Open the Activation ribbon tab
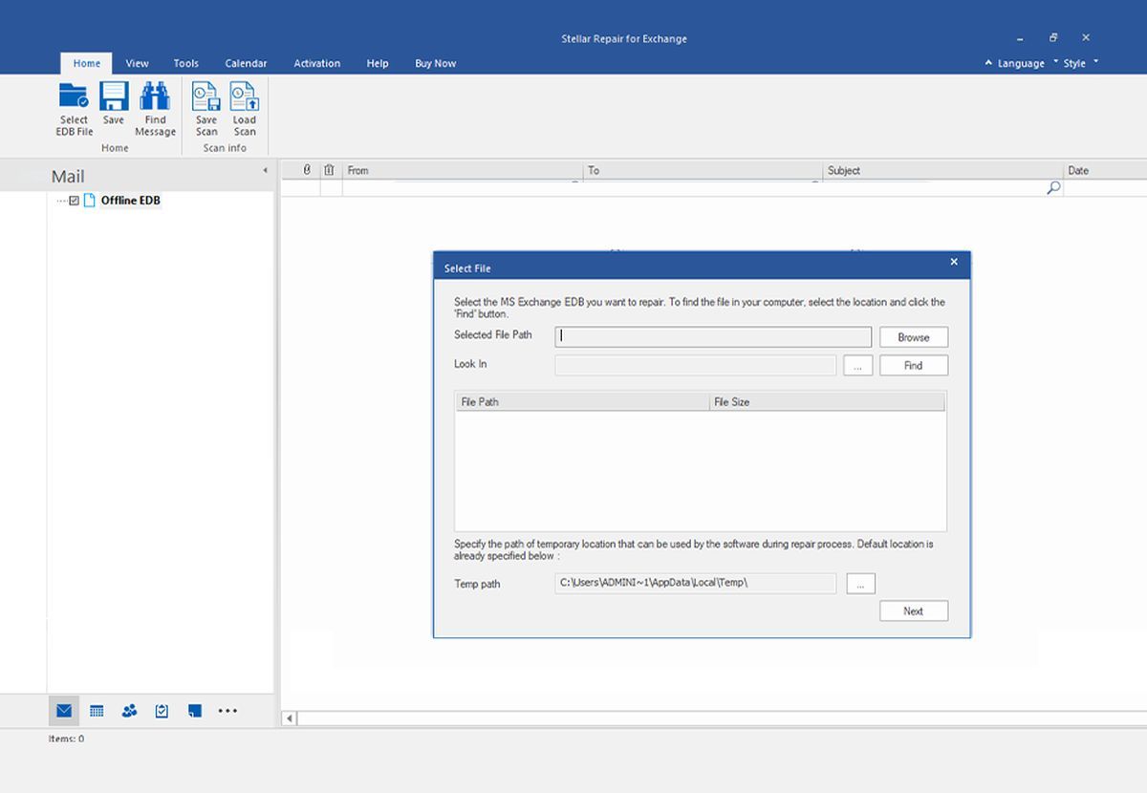 pos(317,63)
